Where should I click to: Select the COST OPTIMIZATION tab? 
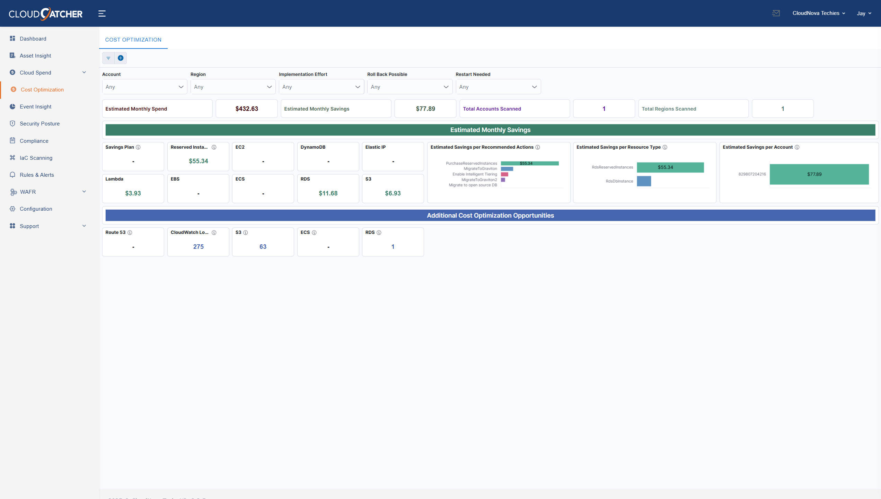pos(133,40)
